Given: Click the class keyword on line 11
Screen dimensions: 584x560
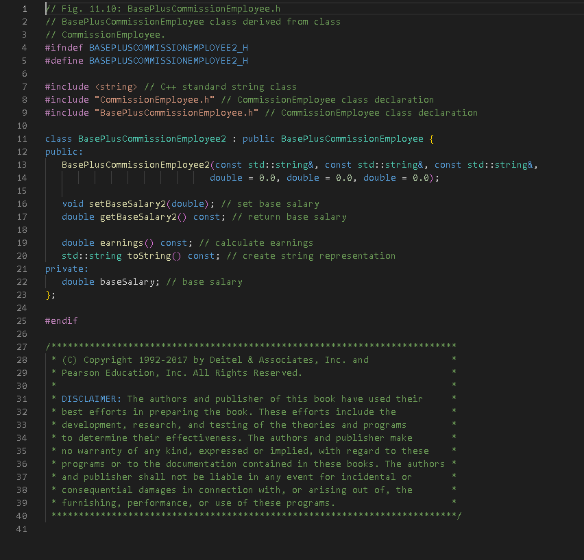Looking at the screenshot, I should tap(58, 139).
